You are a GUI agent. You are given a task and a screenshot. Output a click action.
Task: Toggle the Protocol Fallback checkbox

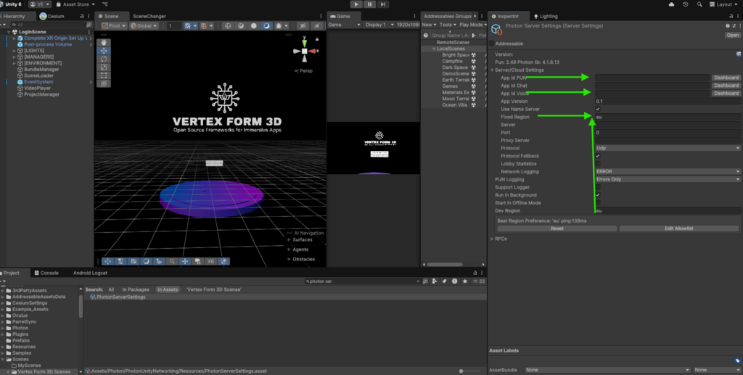click(598, 156)
